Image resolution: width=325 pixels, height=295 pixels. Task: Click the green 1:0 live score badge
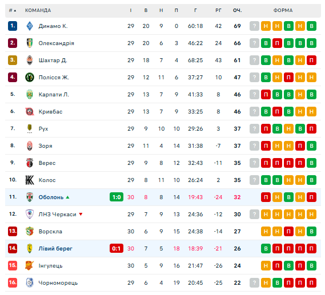pos(117,197)
